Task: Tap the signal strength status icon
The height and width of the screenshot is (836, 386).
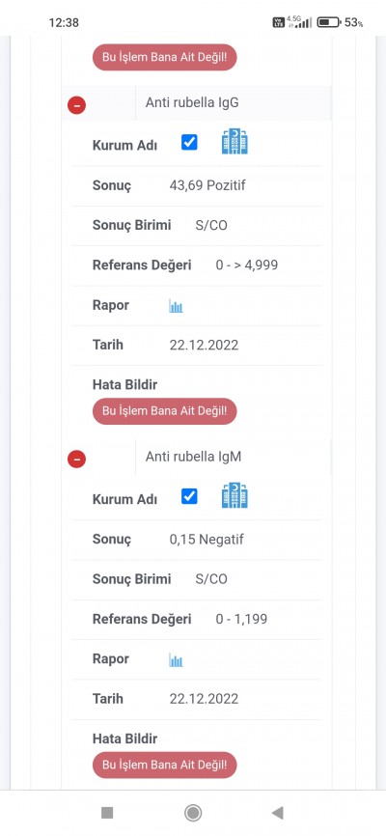Action: point(299,22)
